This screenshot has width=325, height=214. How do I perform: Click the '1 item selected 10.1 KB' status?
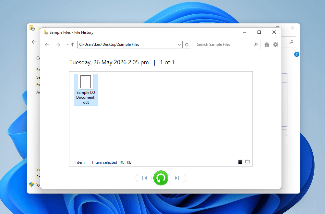click(112, 162)
